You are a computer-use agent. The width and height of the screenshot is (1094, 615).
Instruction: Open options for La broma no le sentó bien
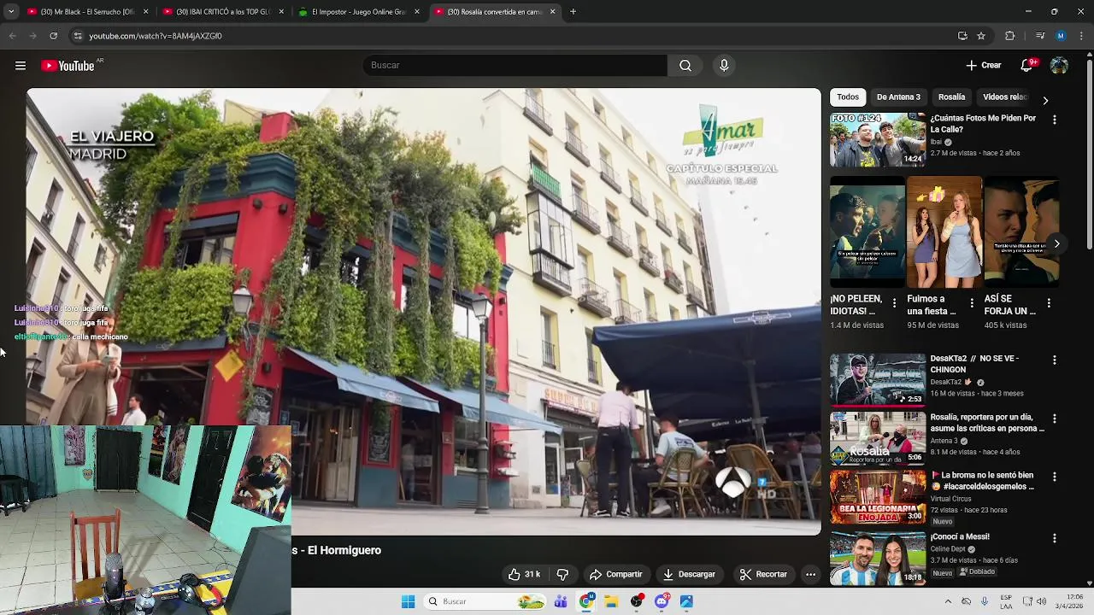1054,477
